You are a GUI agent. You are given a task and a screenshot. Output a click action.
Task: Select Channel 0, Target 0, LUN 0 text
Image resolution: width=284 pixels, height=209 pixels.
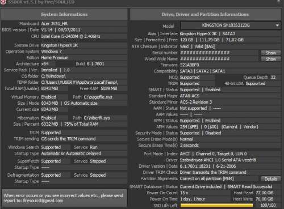tap(221, 154)
